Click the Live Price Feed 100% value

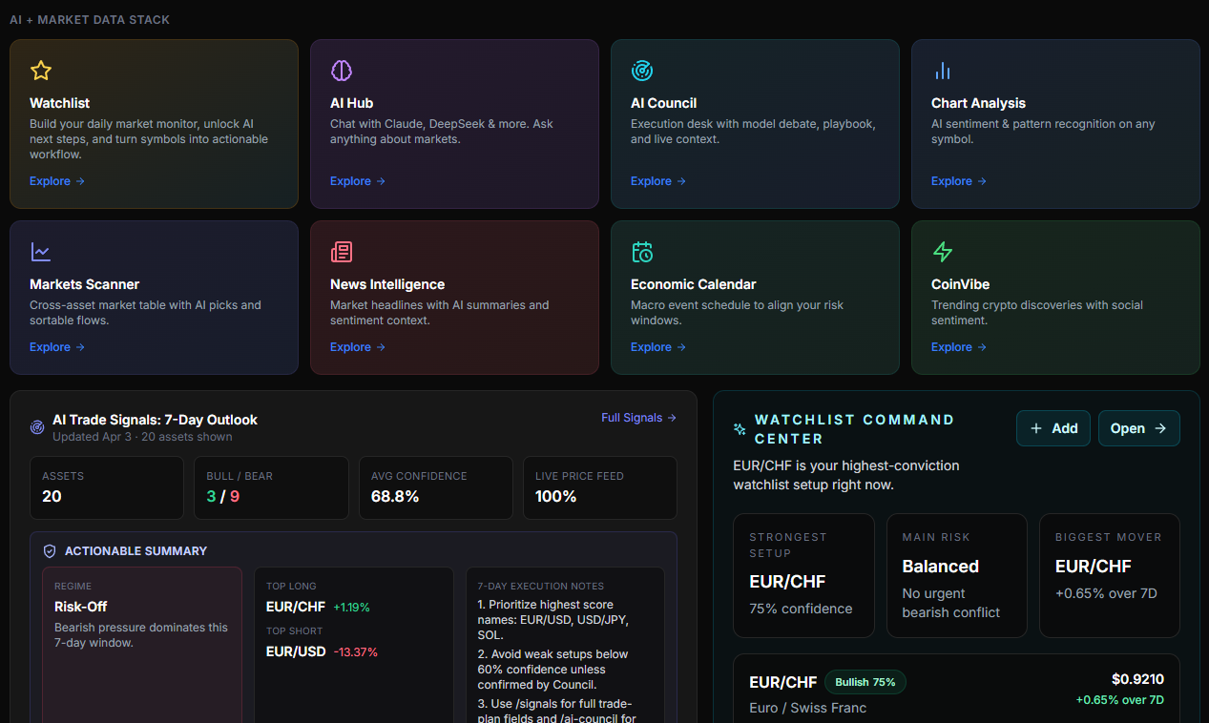(556, 496)
